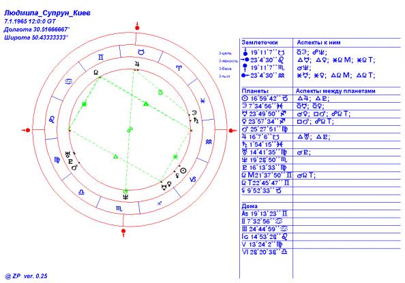
Task: Click the @ ZP ver. 0.25 label
Action: click(x=27, y=276)
